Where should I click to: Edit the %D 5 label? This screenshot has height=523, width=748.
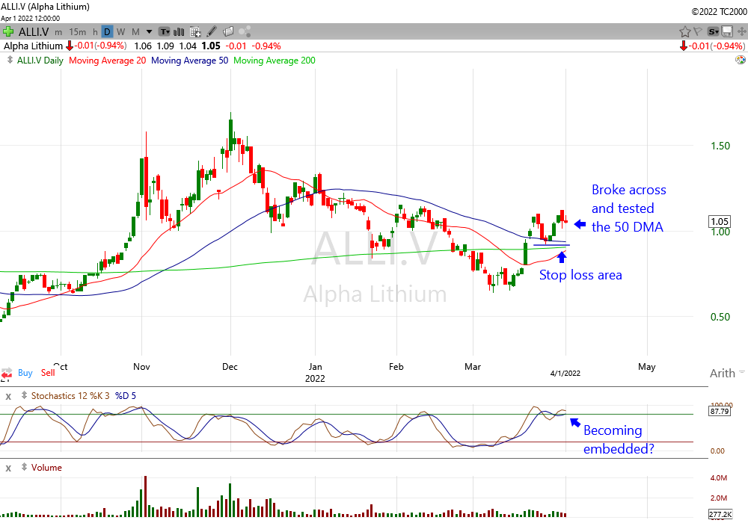[x=126, y=396]
